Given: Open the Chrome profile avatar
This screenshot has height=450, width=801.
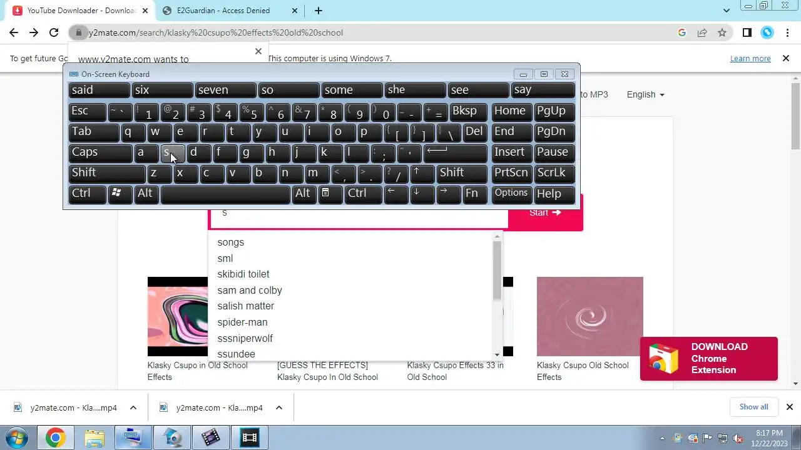Looking at the screenshot, I should pos(767,32).
